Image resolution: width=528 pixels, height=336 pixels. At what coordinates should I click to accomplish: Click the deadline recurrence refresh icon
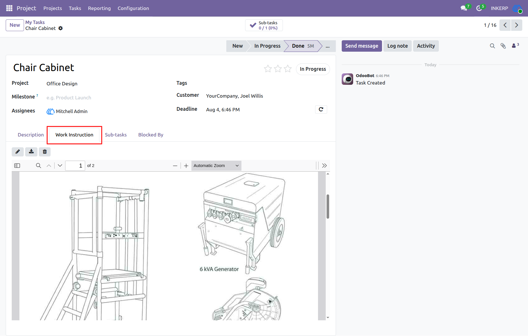[321, 109]
